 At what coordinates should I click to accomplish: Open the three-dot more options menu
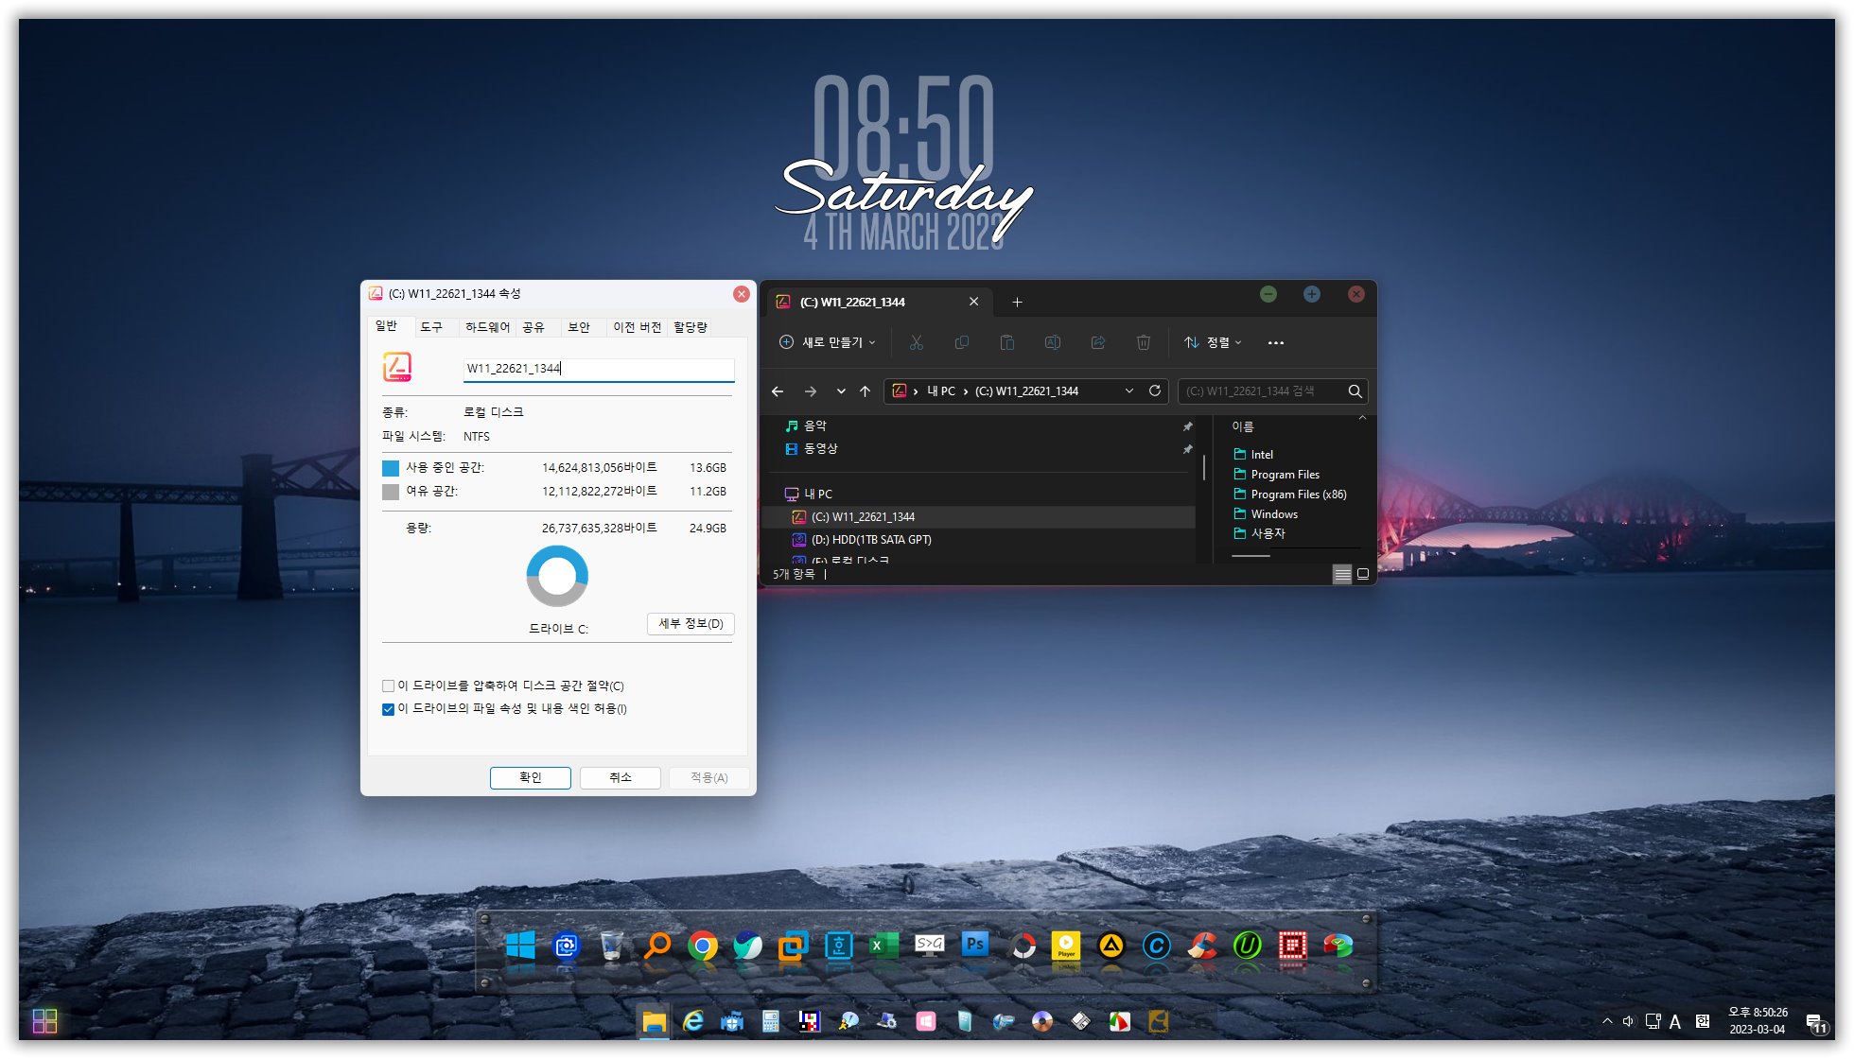coord(1275,342)
